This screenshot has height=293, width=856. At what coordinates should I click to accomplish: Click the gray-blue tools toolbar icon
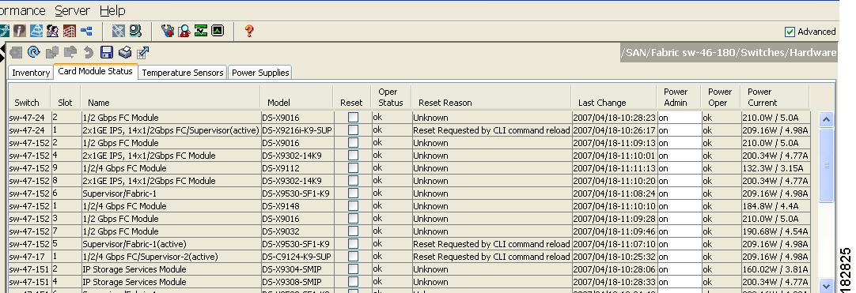coord(119,31)
